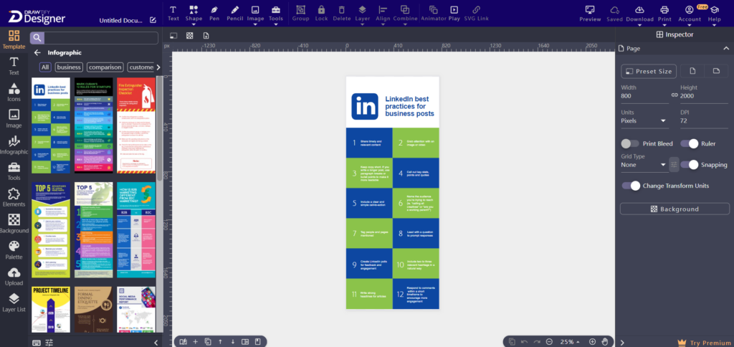Choose the LinkedIn best practices template thumbnail
734x347 pixels.
point(51,125)
